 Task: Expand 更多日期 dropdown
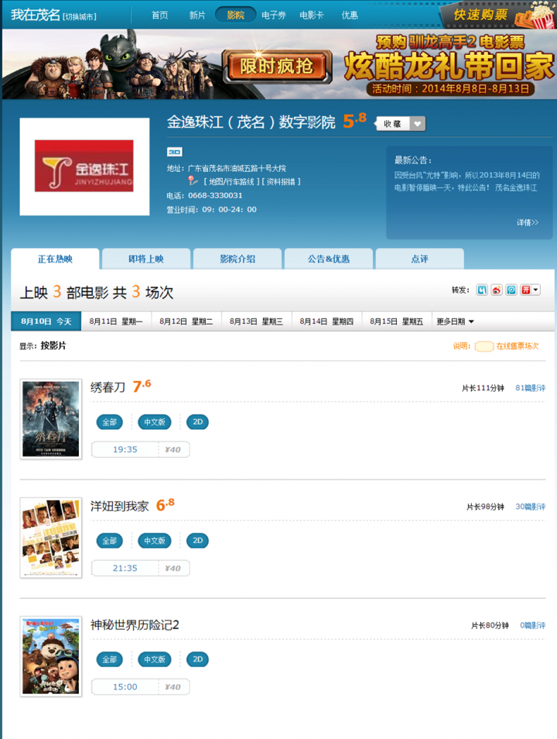point(455,321)
